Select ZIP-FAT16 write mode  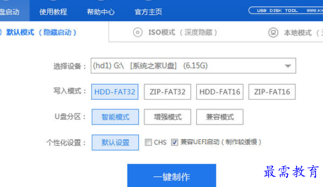272,92
